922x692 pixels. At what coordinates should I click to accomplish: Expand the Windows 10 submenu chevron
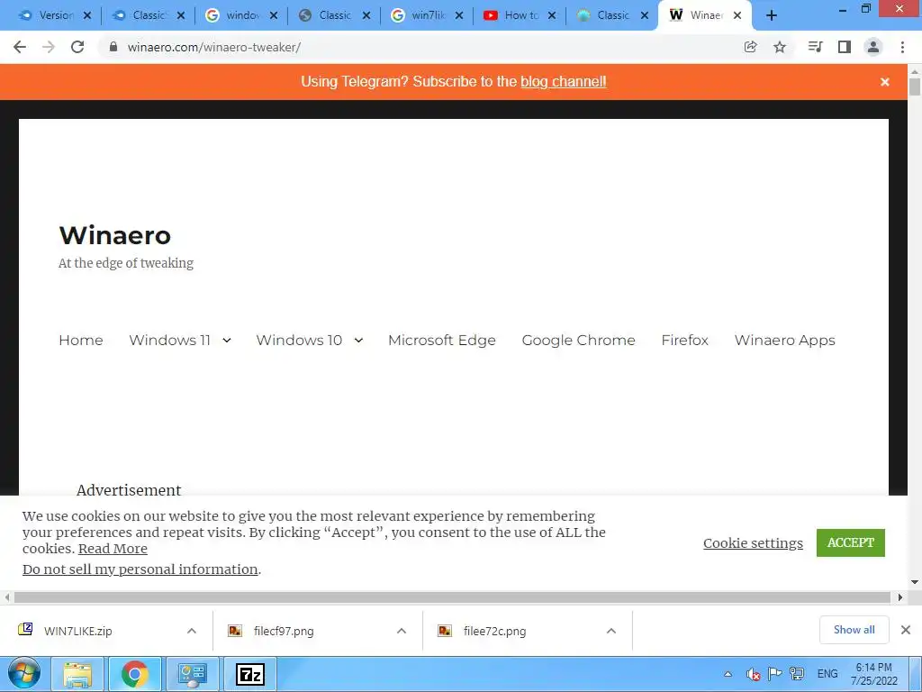tap(358, 340)
